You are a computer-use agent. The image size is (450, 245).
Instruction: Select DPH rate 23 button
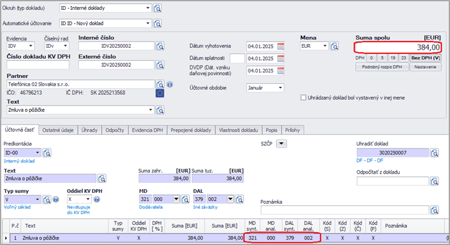[404, 58]
